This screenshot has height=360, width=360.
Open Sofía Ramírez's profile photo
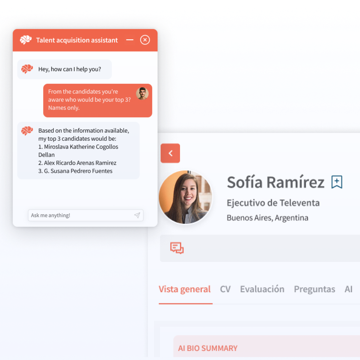186,197
